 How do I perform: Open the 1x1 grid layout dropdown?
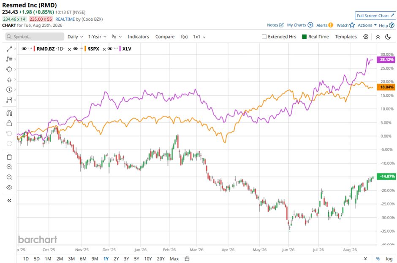(199, 37)
